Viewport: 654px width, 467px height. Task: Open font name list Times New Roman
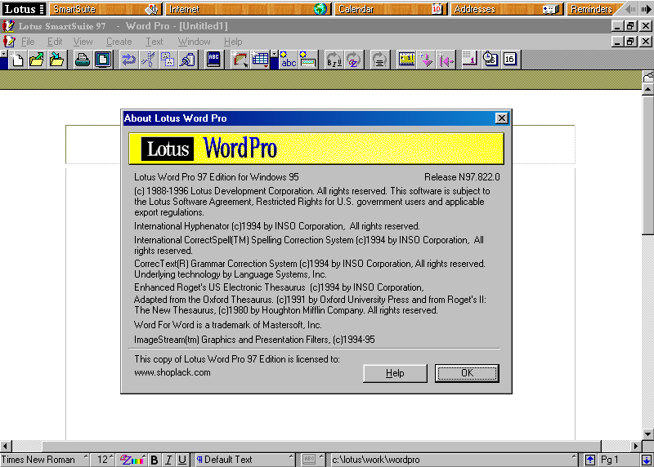point(45,460)
